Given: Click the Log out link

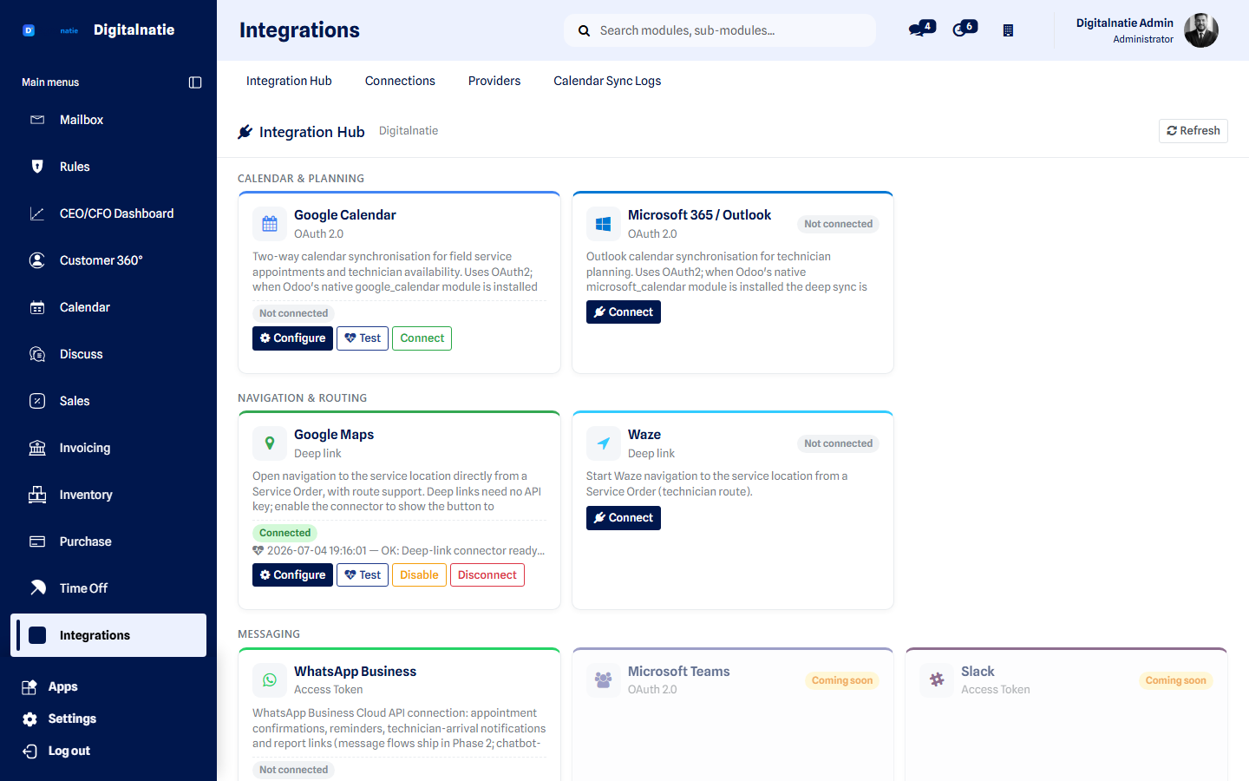Looking at the screenshot, I should [x=69, y=751].
